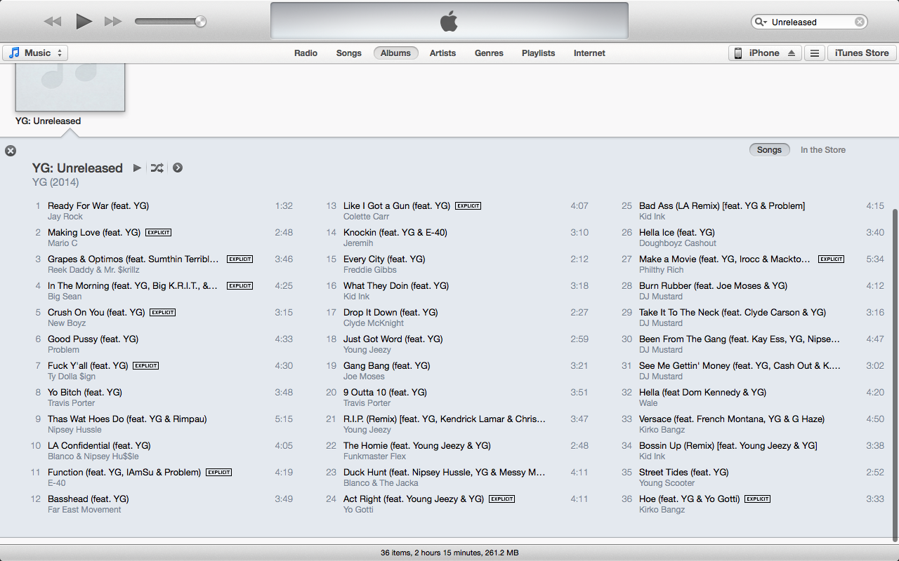Screen dimensions: 899x561
Task: Click the artist name Far East Movement
Action: click(x=84, y=510)
